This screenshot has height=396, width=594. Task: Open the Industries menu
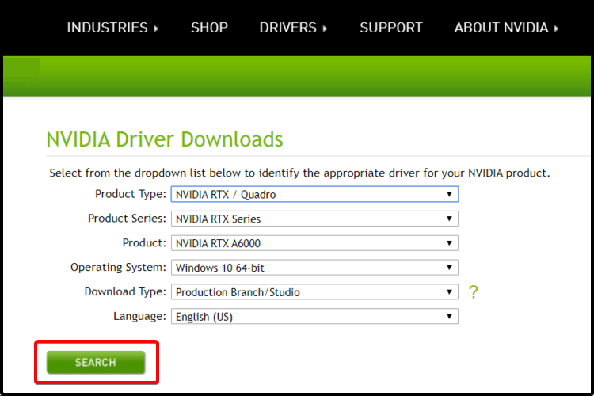[112, 28]
